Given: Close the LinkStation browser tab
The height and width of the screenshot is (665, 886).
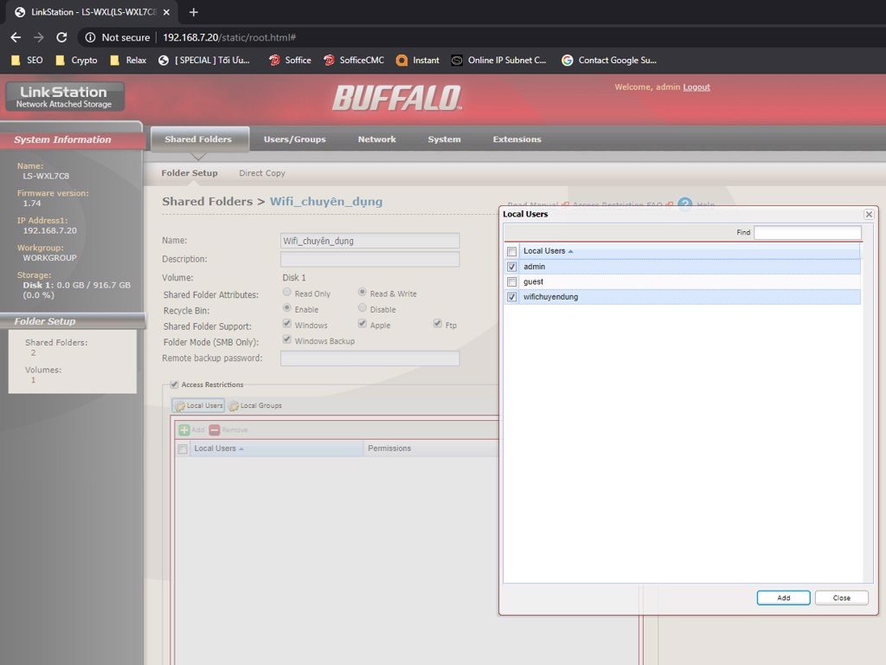Looking at the screenshot, I should point(167,12).
